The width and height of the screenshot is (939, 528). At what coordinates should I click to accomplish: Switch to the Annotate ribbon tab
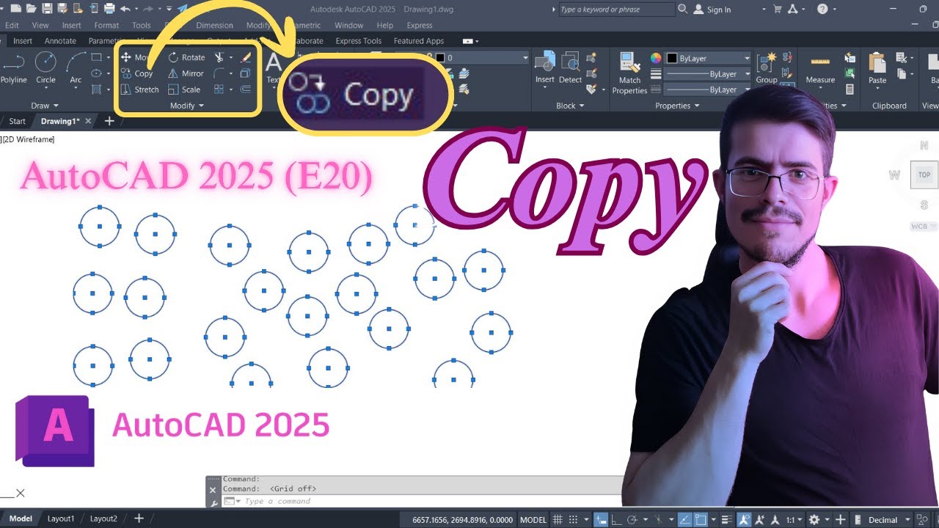click(x=60, y=41)
